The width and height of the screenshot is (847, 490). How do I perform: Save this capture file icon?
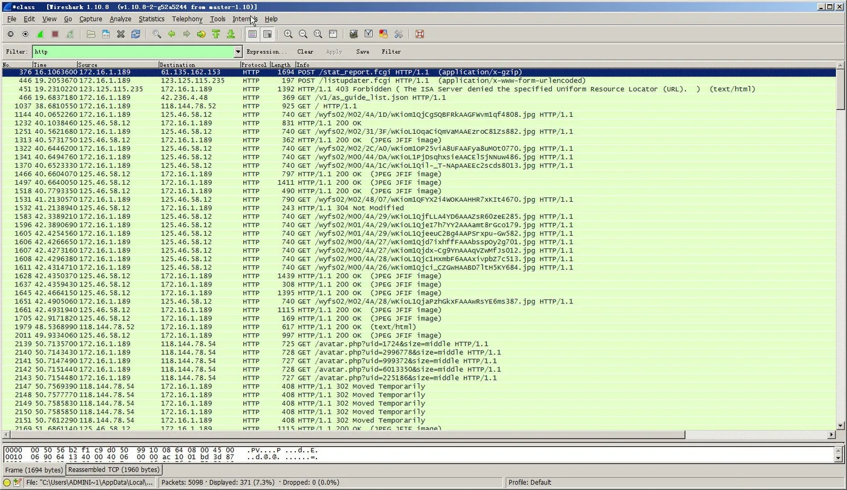pyautogui.click(x=106, y=35)
